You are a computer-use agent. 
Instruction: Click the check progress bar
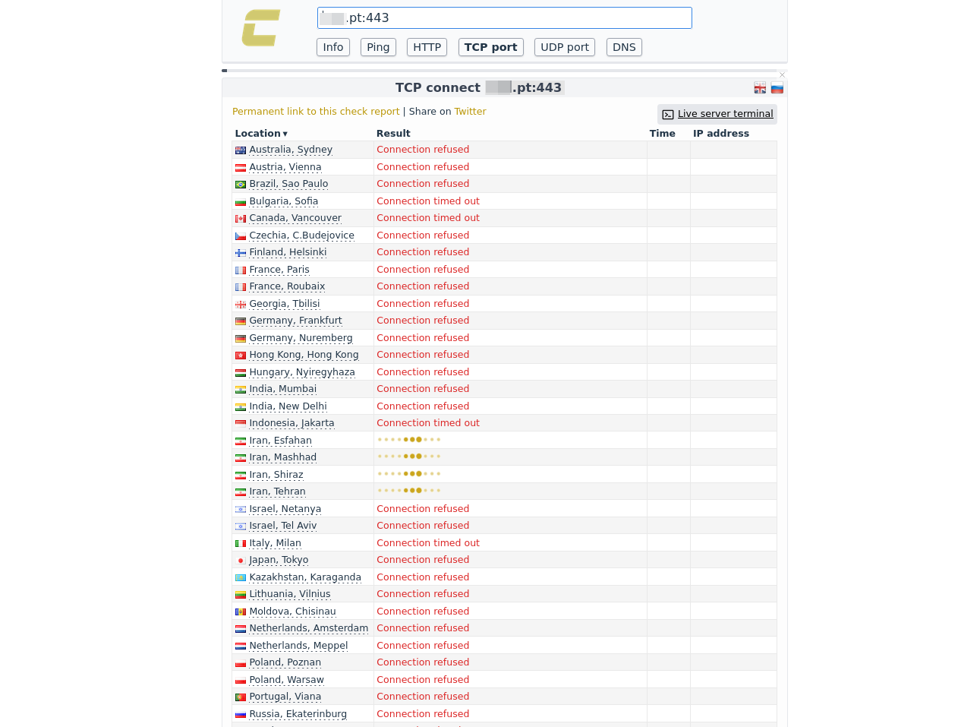click(501, 71)
